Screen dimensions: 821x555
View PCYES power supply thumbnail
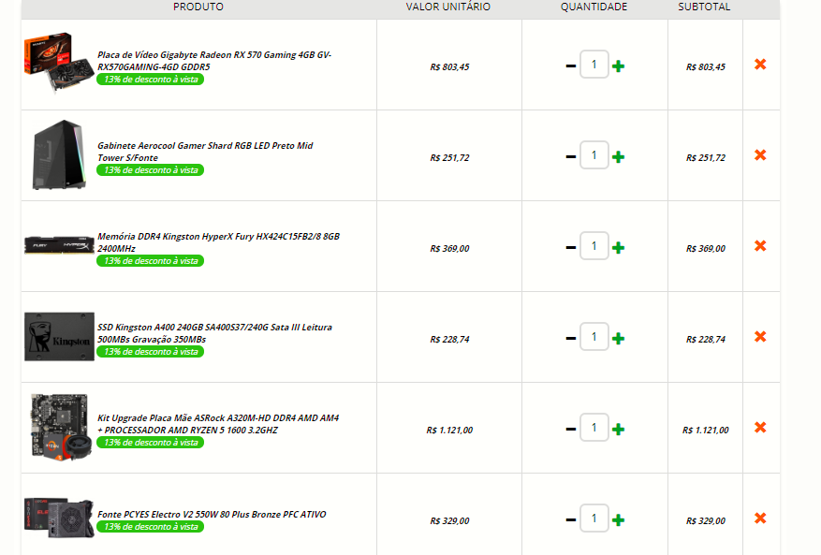coord(59,518)
